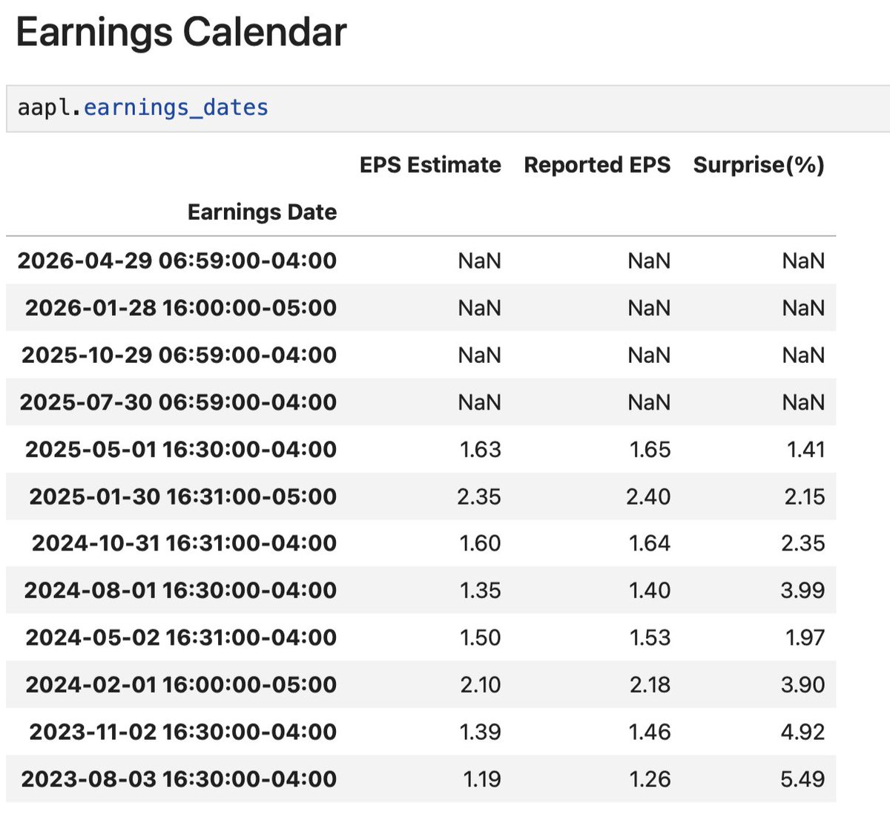Select row 2026-01-28 16:00:00-05:00
890x826 pixels.
[x=421, y=307]
